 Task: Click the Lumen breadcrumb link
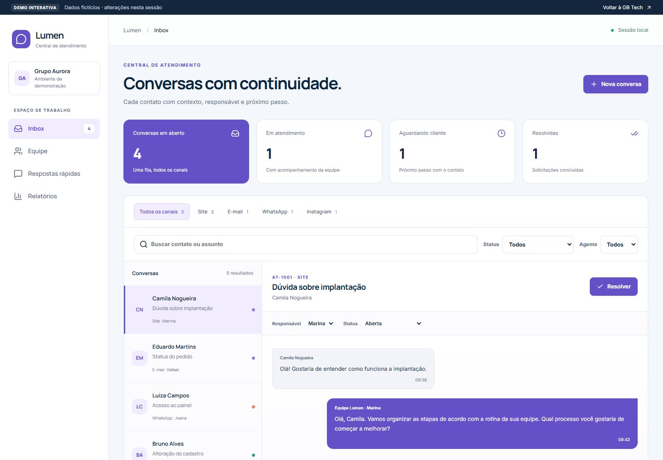(132, 30)
